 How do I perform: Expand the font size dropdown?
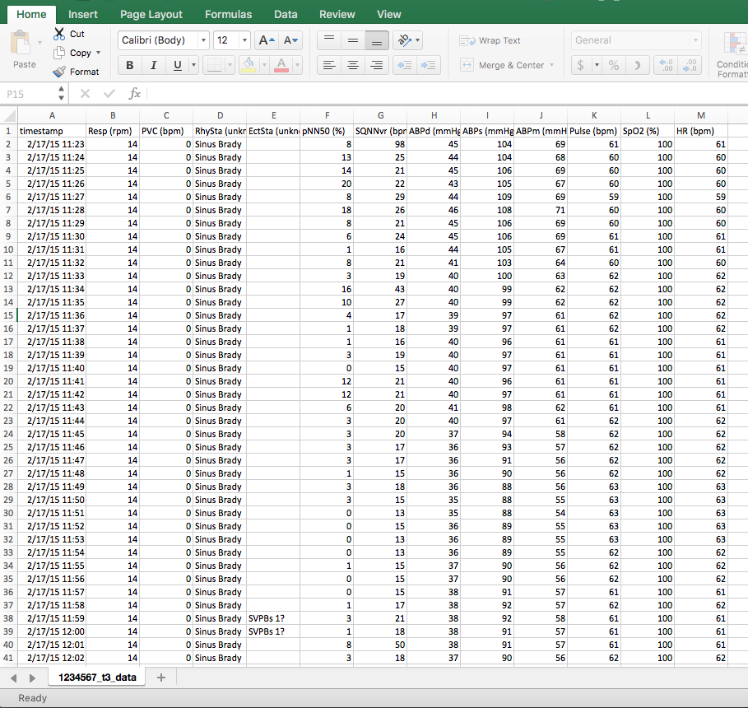(x=244, y=40)
